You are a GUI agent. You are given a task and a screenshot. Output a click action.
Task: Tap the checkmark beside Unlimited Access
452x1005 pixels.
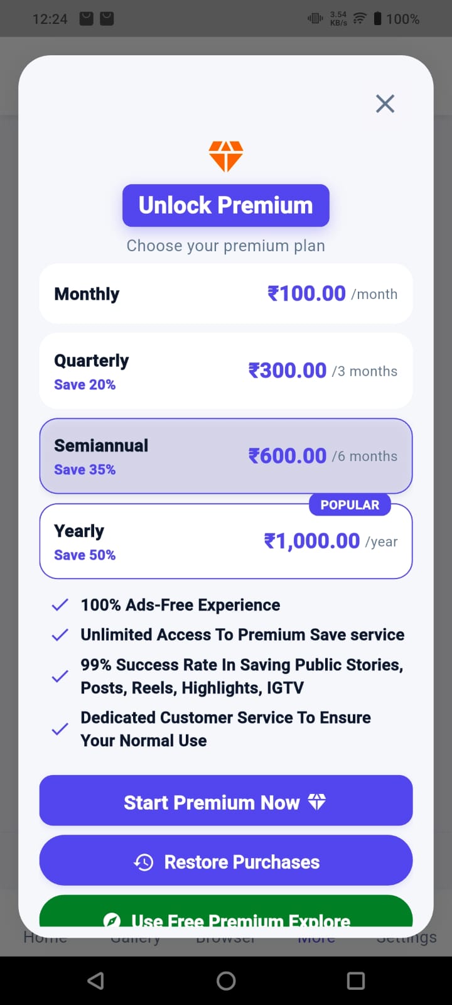[x=60, y=635]
